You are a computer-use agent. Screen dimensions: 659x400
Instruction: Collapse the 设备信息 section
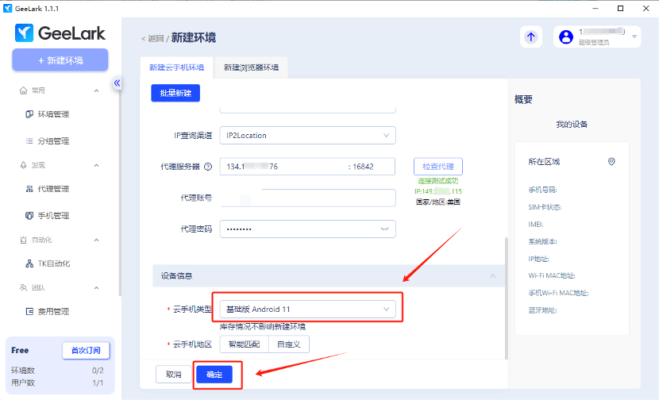(492, 275)
